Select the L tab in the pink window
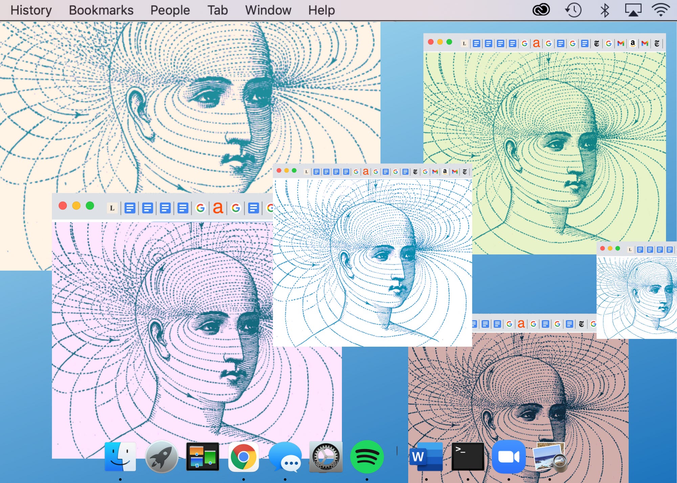The height and width of the screenshot is (483, 677). click(x=112, y=208)
